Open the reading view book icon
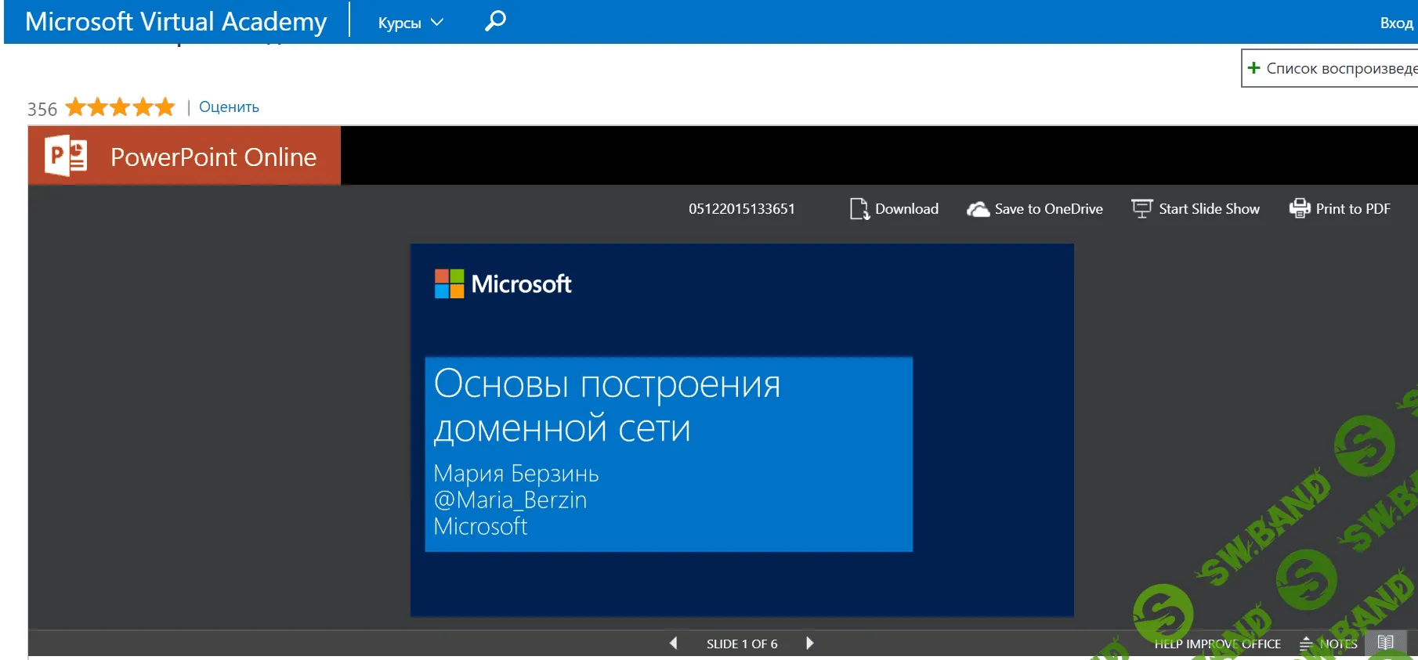 (x=1385, y=643)
